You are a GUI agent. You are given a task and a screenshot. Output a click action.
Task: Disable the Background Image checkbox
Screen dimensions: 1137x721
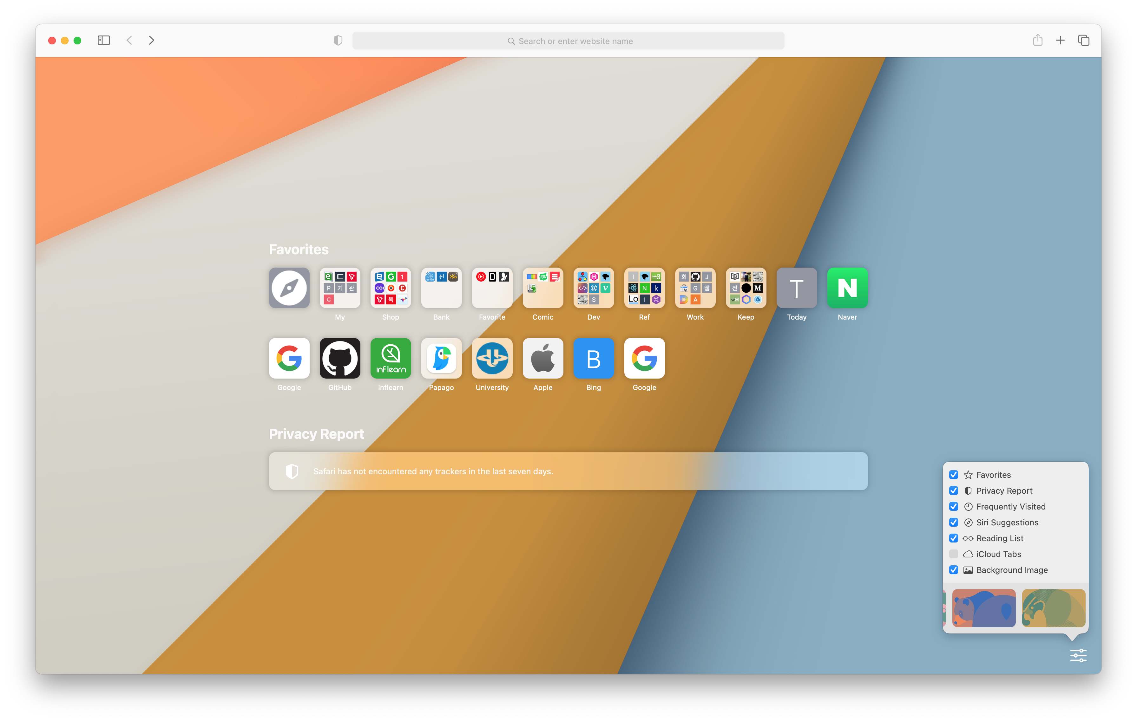953,570
